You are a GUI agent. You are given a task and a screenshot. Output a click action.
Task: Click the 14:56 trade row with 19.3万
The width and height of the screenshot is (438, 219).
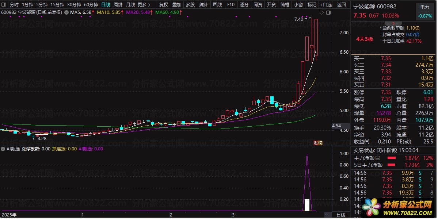coord(393,192)
